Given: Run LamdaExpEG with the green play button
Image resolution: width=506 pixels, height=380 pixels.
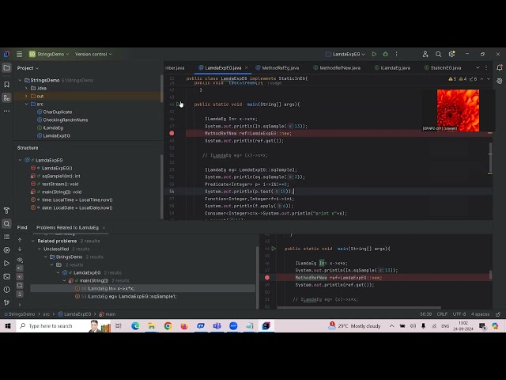Looking at the screenshot, I should [374, 54].
